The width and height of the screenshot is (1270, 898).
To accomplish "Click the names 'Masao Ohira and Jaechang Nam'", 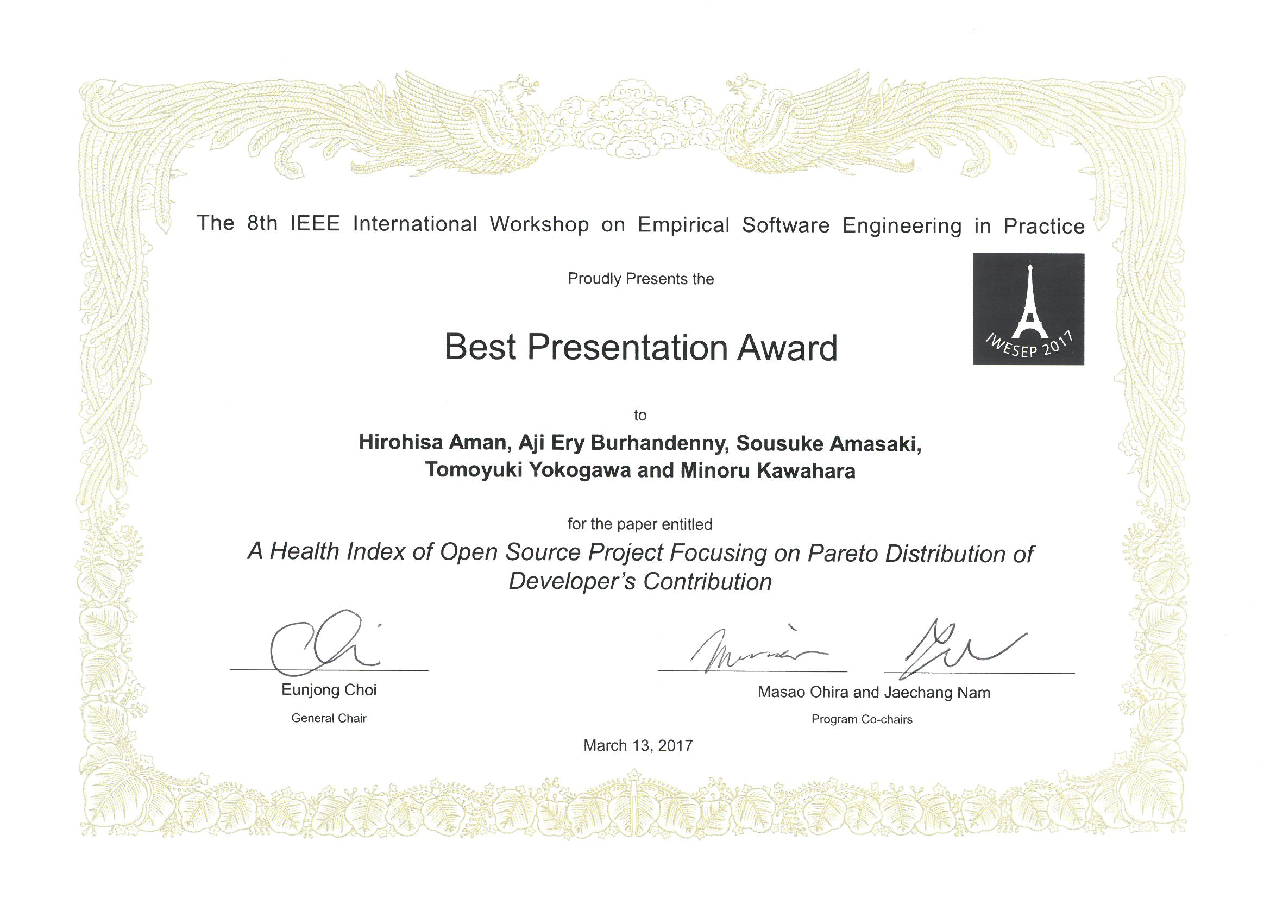I will pyautogui.click(x=874, y=693).
